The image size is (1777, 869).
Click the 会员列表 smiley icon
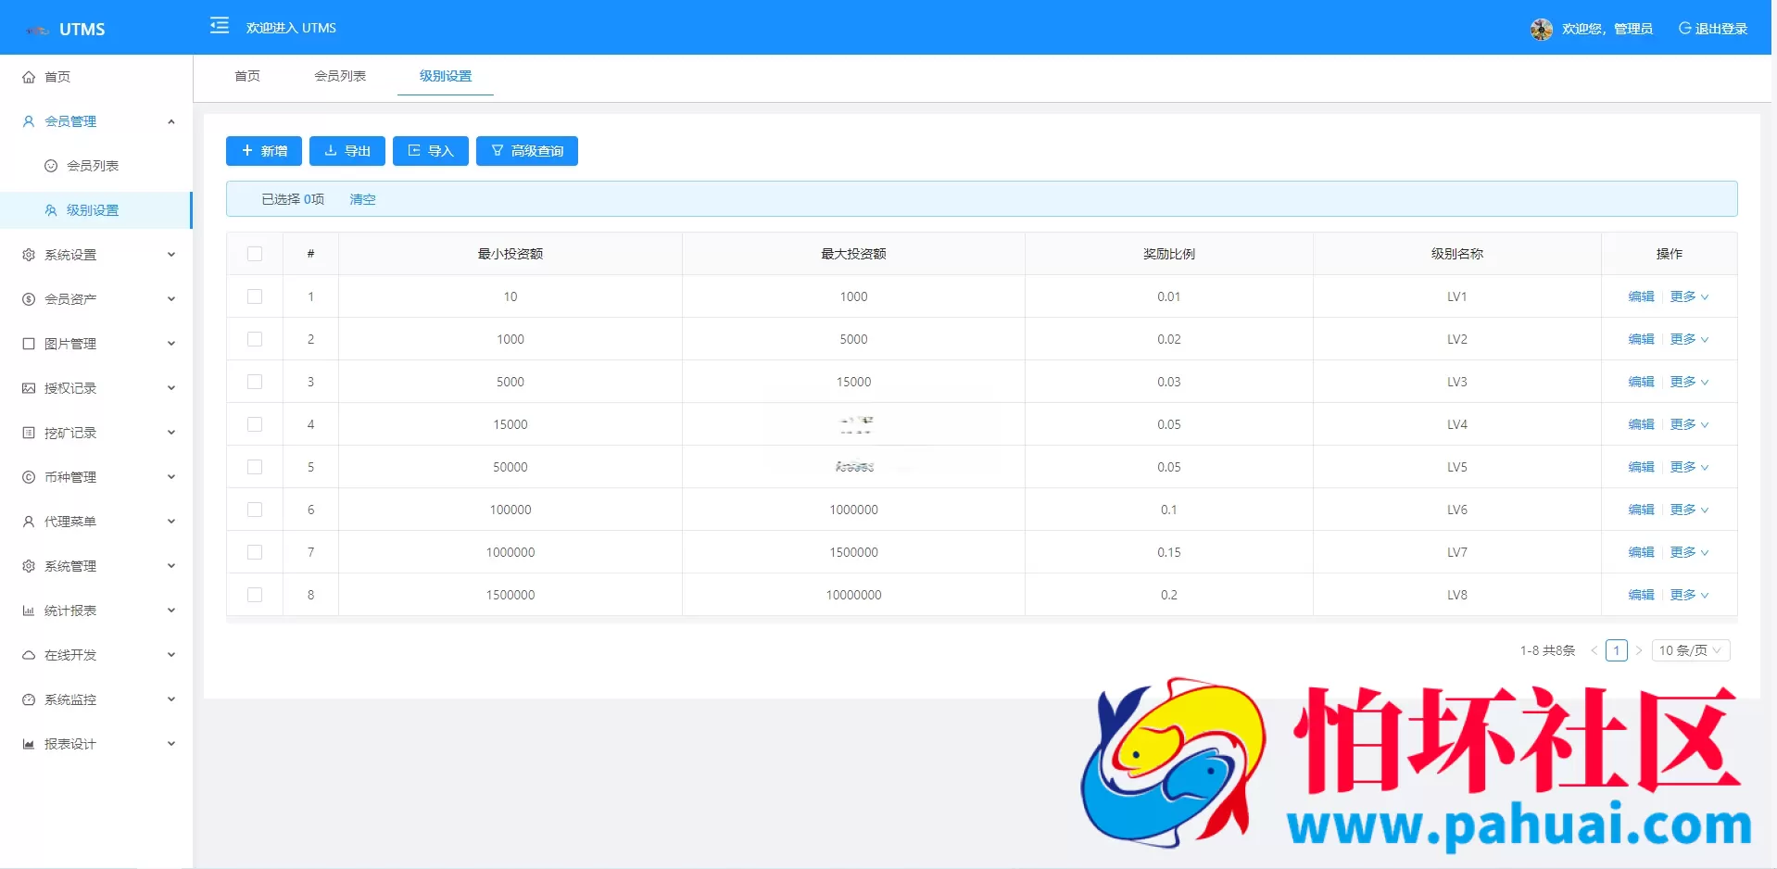pos(51,166)
